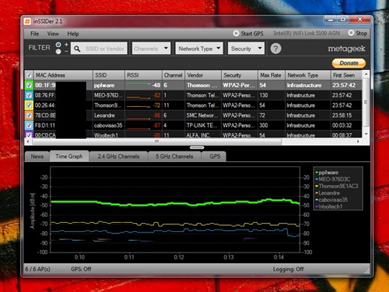Screen dimensions: 389x292
Task: Click the 6 / 6 AP(s) status text
Action: (x=38, y=269)
